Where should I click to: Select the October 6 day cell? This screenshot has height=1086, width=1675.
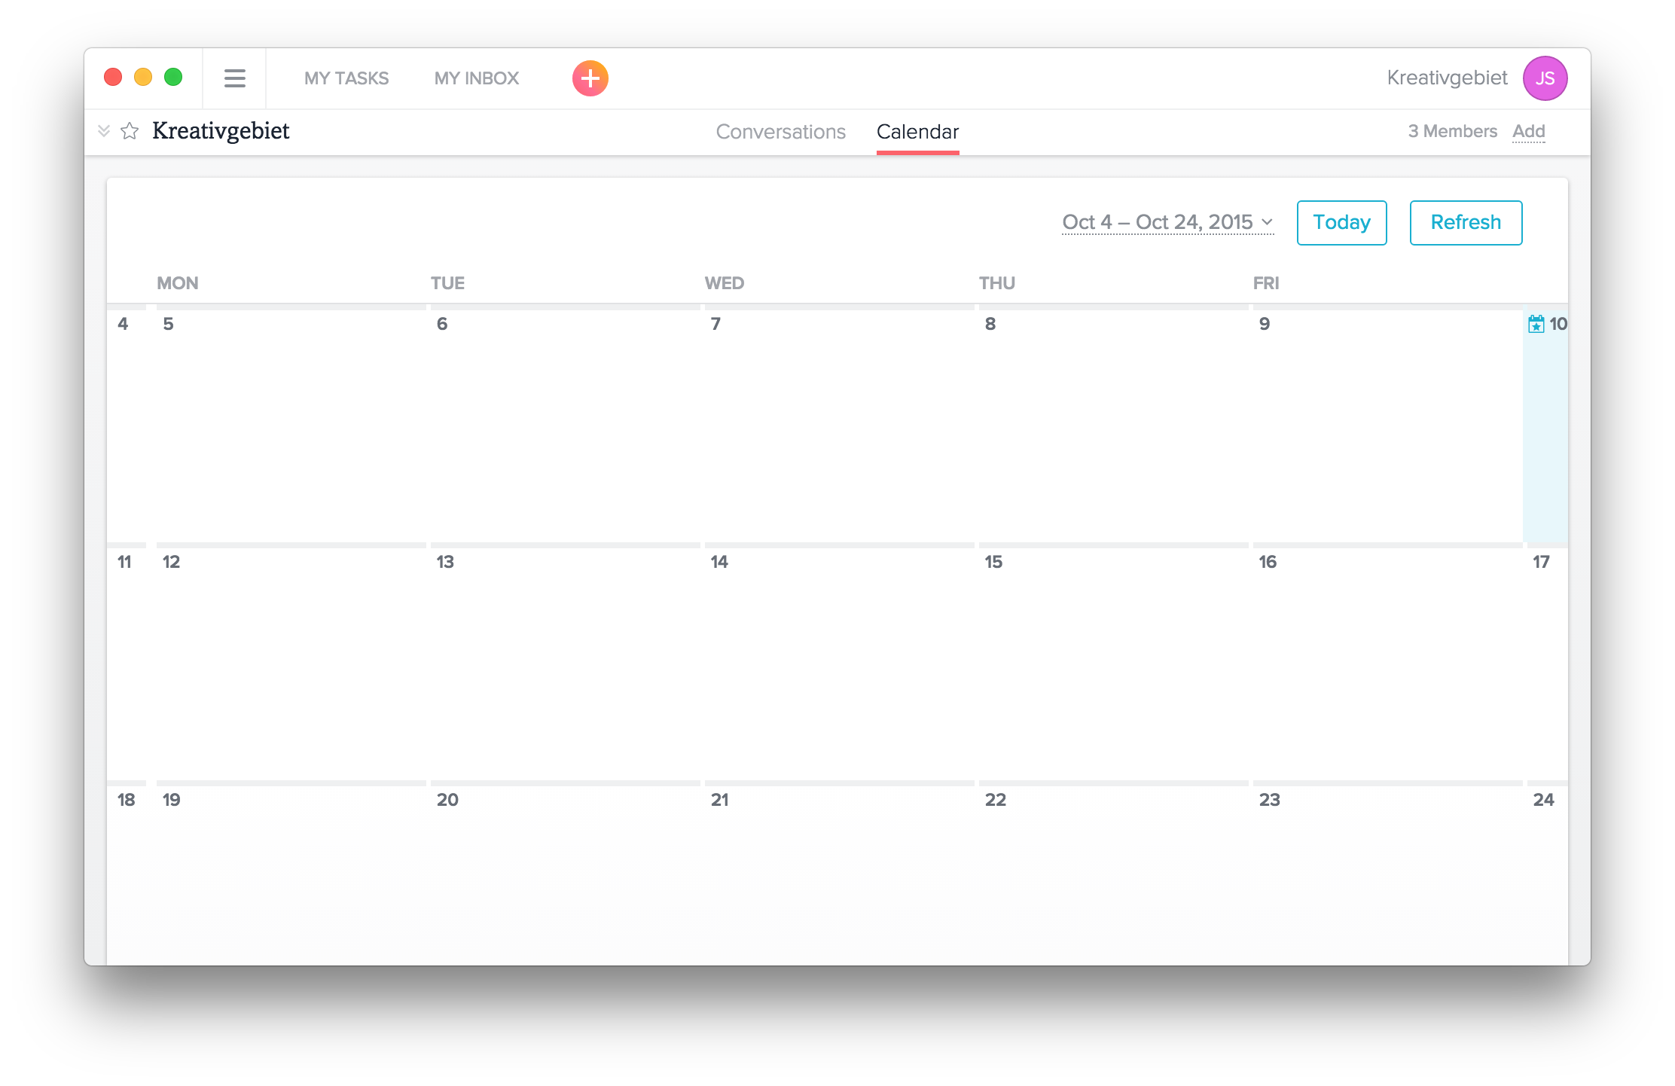(565, 426)
